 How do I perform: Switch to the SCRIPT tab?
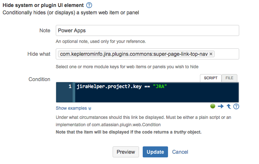(x=211, y=78)
